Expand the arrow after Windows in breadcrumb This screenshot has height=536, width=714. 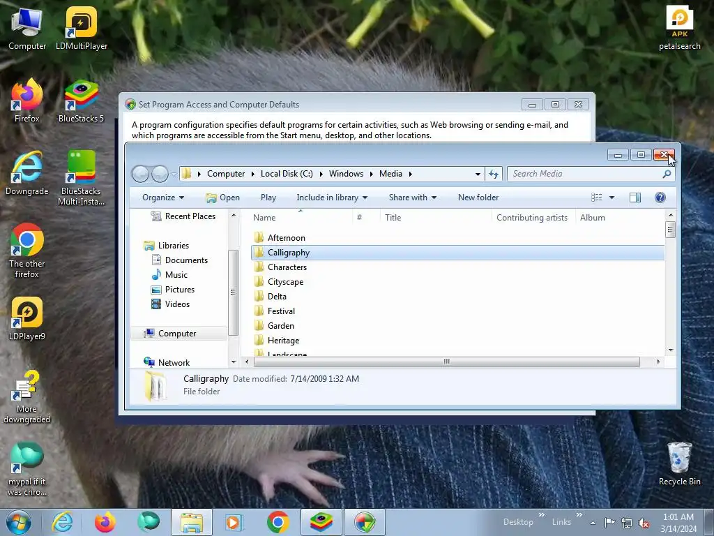[371, 174]
